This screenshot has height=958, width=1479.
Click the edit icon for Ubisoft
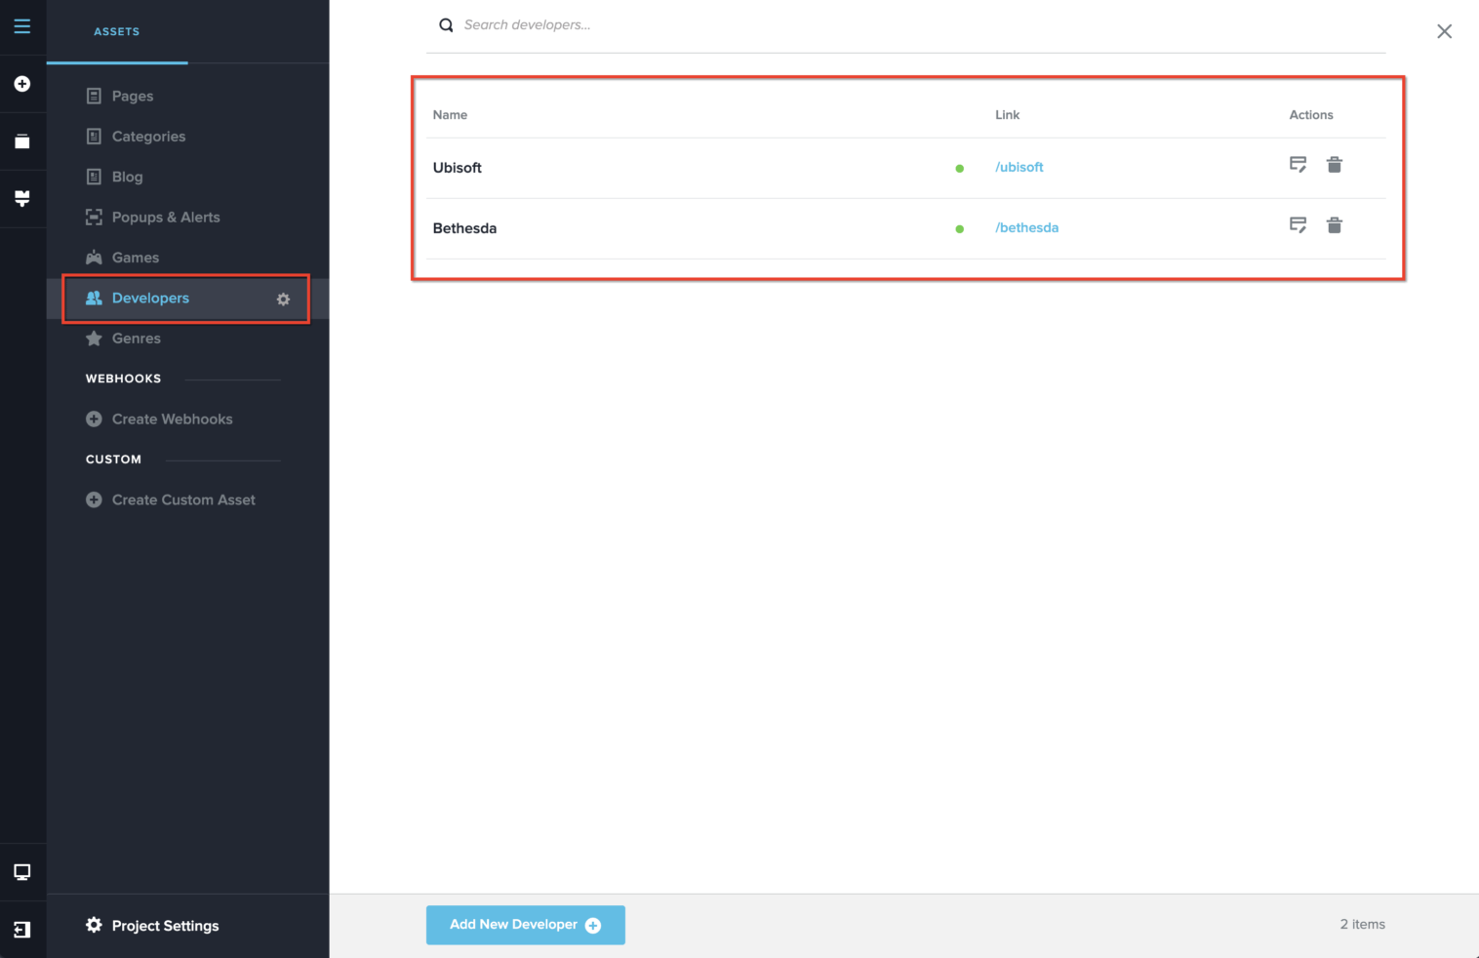tap(1298, 165)
